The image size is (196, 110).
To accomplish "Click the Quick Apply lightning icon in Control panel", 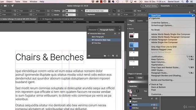I will pyautogui.click(x=190, y=12).
